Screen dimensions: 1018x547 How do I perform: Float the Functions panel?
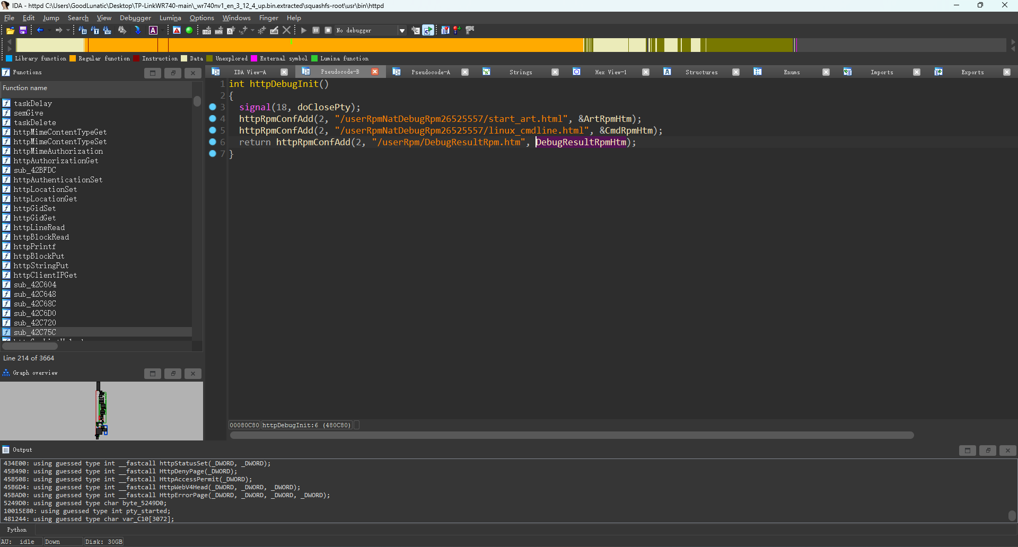click(x=173, y=73)
